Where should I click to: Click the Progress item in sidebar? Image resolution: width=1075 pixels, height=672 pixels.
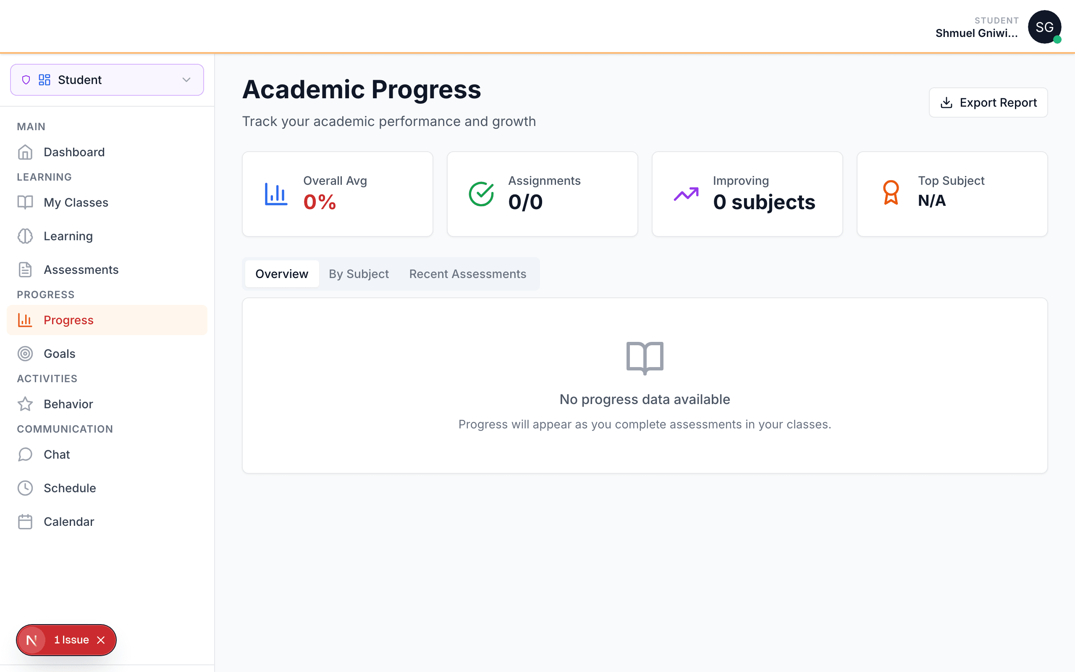(x=68, y=320)
